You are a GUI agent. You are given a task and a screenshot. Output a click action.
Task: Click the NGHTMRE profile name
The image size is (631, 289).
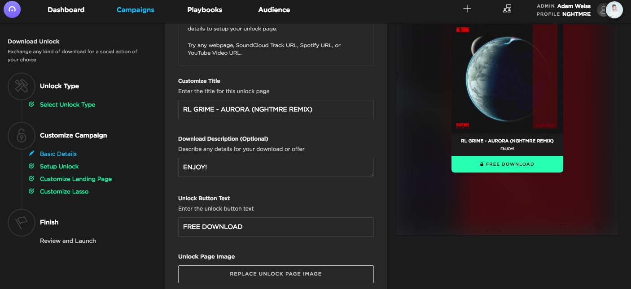(x=576, y=14)
